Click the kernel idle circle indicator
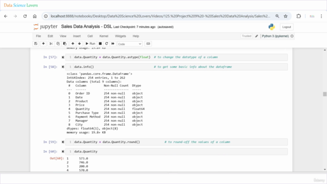 click(292, 36)
